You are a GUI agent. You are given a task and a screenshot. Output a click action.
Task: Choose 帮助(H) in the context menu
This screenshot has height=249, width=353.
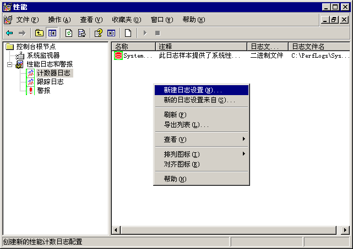click(202, 179)
